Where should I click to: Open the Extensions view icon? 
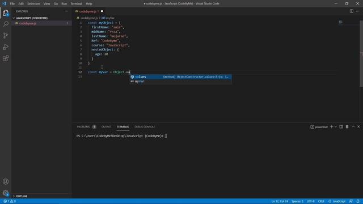(6, 58)
